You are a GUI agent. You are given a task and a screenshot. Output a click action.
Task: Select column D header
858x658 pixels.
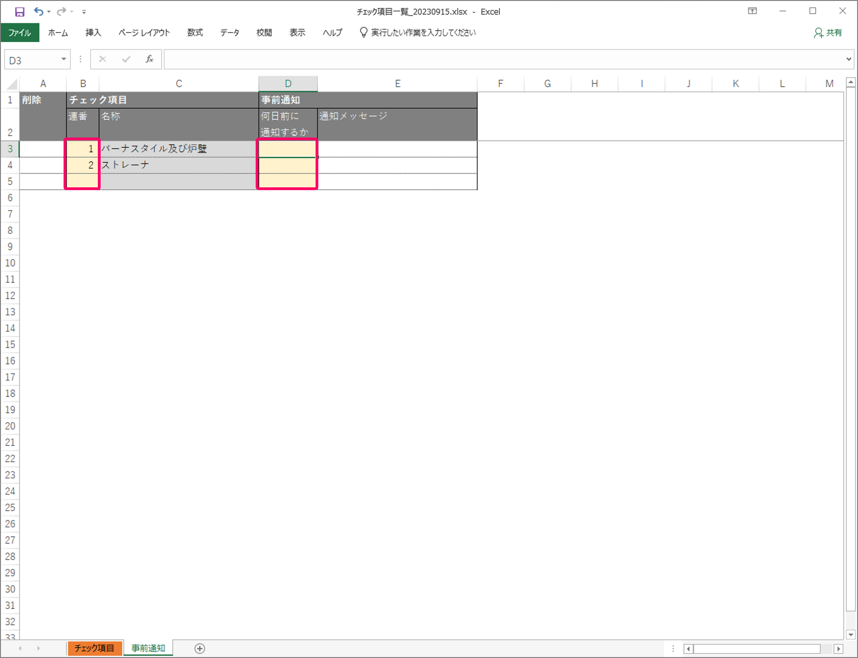(x=288, y=84)
